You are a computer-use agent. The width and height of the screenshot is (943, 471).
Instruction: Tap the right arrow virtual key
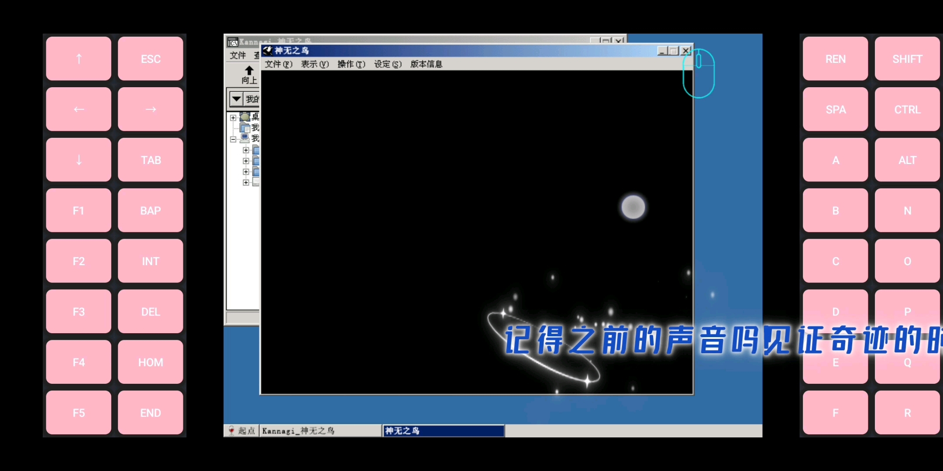151,109
